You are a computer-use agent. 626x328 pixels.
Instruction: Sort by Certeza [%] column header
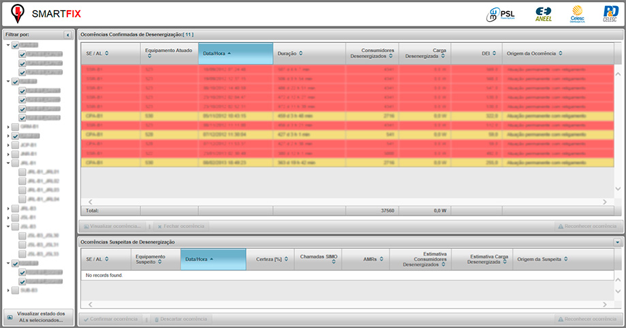[x=270, y=259]
